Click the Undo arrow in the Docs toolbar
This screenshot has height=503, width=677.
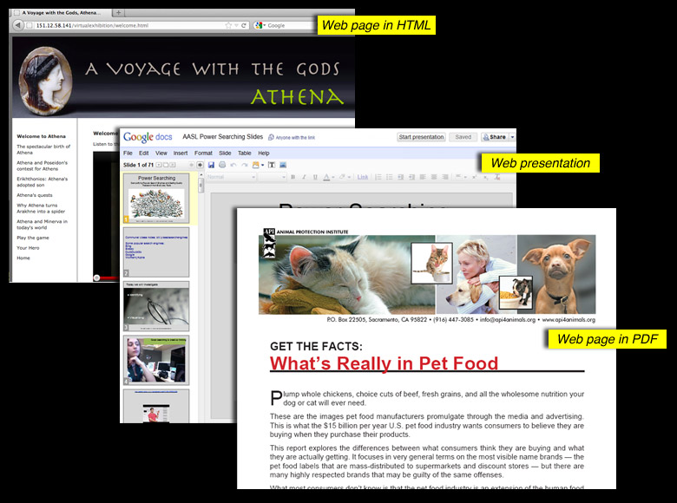click(233, 165)
